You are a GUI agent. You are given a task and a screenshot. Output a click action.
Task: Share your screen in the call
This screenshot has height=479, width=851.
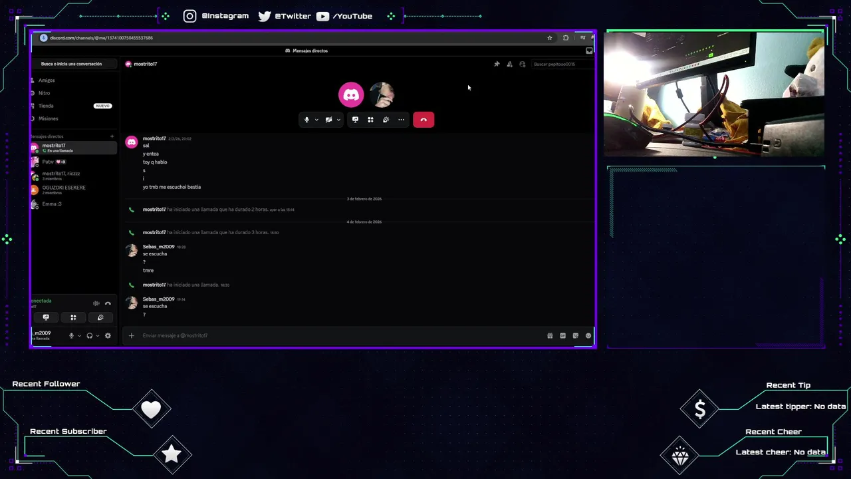pyautogui.click(x=355, y=120)
